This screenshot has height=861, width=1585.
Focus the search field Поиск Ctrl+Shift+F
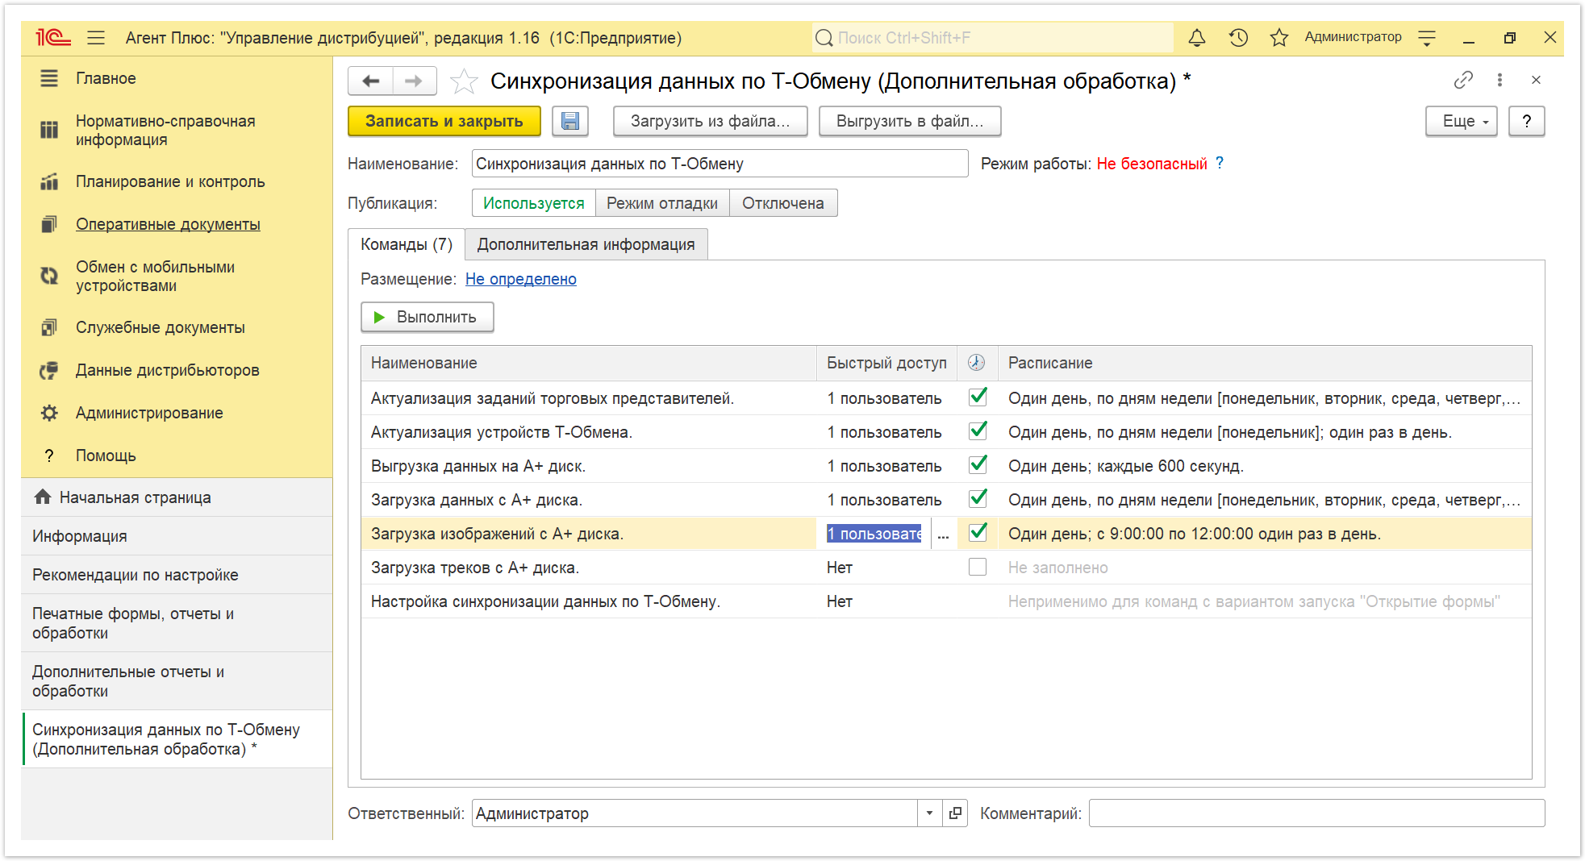(992, 38)
